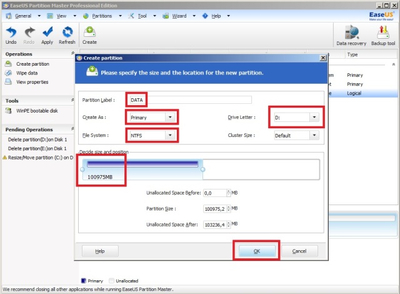Open the Drive Letter dropdown
This screenshot has width=400, height=294.
(x=314, y=117)
